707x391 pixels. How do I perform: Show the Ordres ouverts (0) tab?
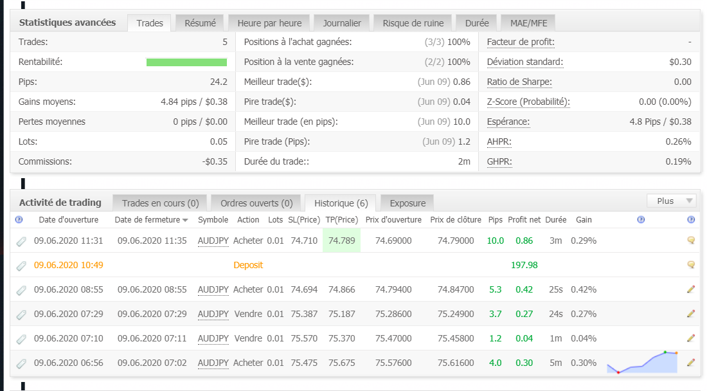[256, 203]
